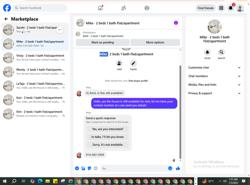The height and width of the screenshot is (185, 250).
Task: Expand Customize chat section
Action: [214, 67]
